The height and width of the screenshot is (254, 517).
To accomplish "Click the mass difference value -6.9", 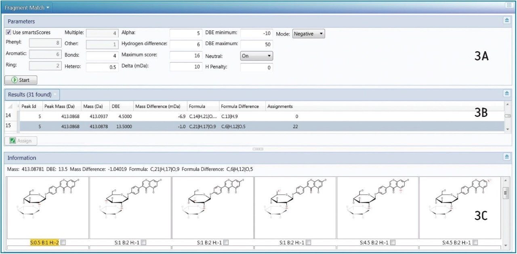I will point(160,116).
